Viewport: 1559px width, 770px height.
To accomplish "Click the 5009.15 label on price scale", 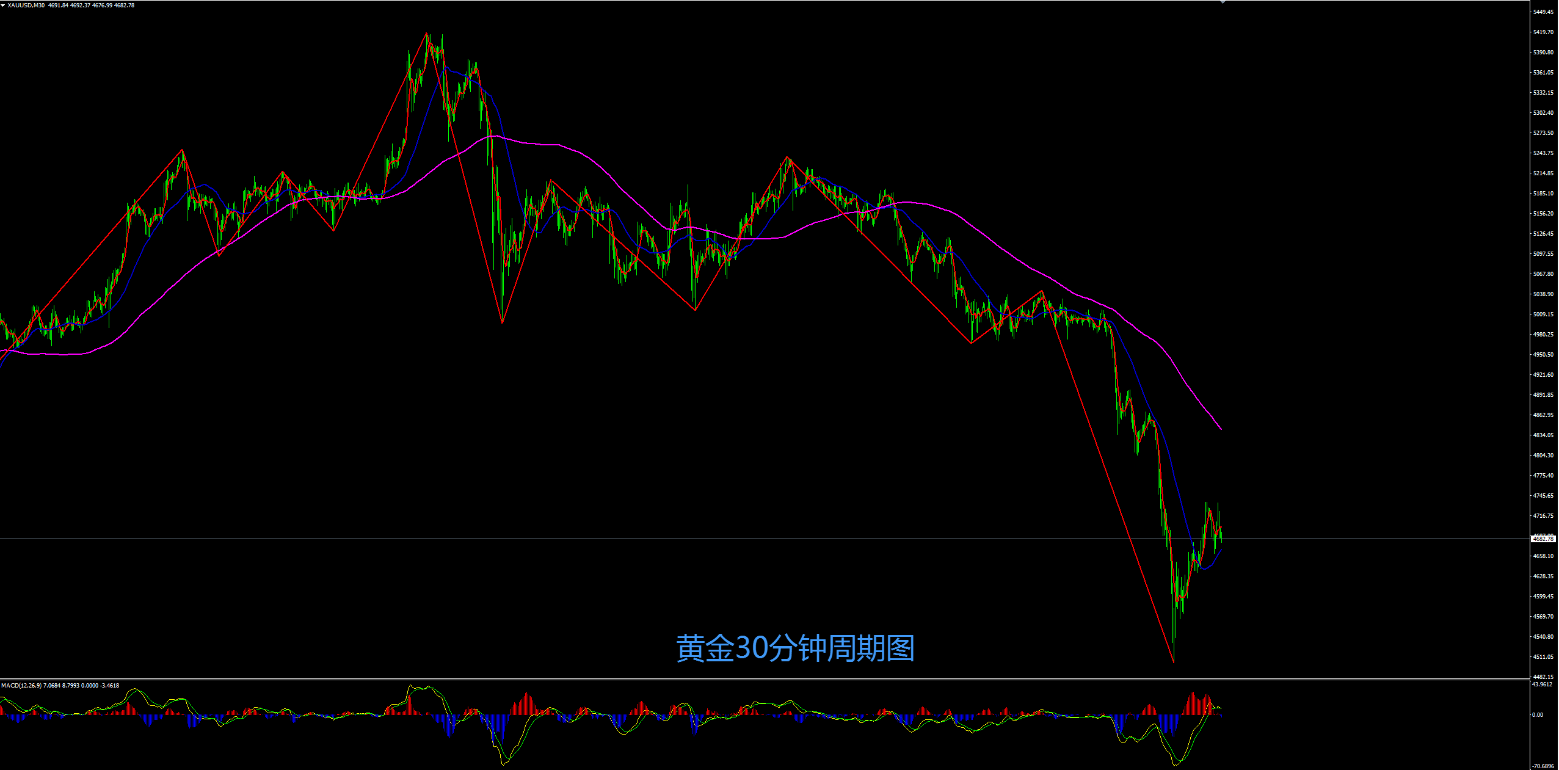I will pos(1543,314).
